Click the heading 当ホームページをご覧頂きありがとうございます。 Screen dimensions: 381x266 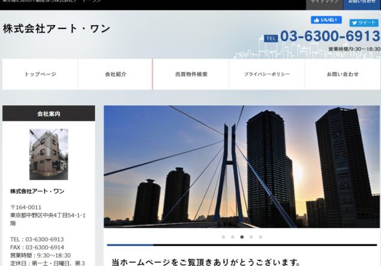206,262
